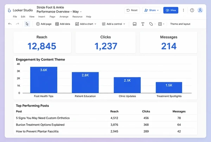Viewport: 211px width, 142px height.
Task: Click the reach value 3,876
Action: click(x=114, y=125)
